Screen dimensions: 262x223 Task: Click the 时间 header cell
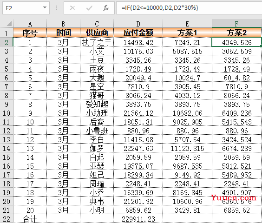pos(64,33)
